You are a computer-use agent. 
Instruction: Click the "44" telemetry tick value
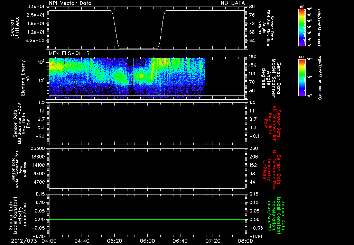[252, 182]
